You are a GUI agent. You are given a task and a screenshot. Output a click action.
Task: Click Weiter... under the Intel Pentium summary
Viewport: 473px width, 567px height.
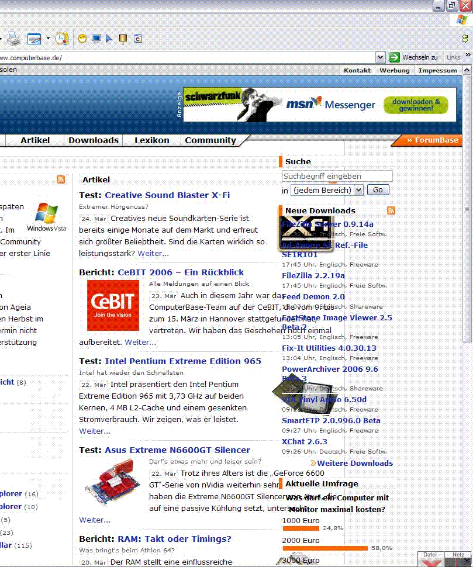pos(95,431)
